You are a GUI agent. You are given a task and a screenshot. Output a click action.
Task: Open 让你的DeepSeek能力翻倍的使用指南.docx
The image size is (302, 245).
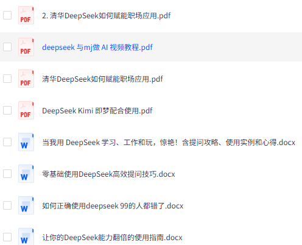(112, 238)
